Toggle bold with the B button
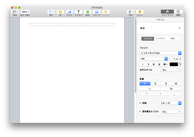The image size is (194, 137). 154,64
